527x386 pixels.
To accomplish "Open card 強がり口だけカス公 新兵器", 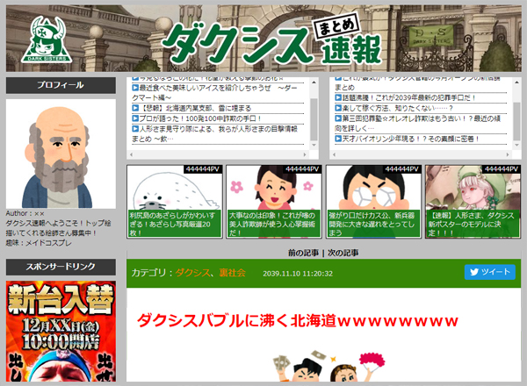I will coord(373,202).
